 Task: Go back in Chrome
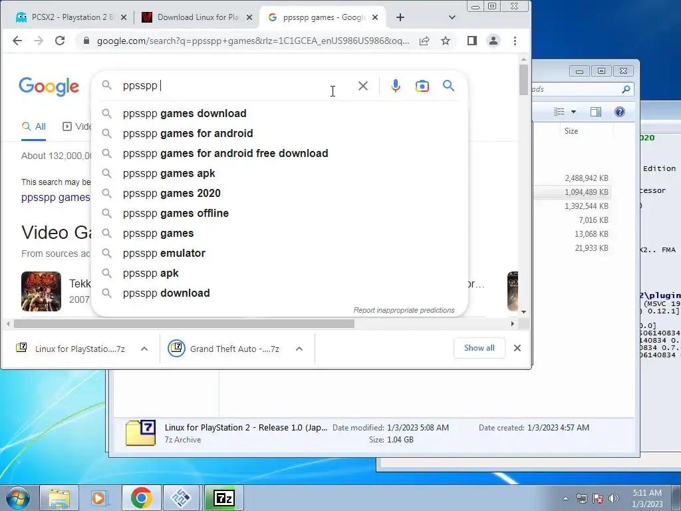click(17, 41)
